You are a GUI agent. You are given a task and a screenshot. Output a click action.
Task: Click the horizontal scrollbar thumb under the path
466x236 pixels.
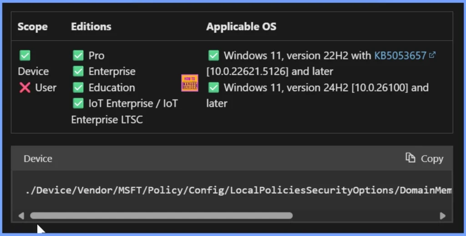(x=161, y=215)
